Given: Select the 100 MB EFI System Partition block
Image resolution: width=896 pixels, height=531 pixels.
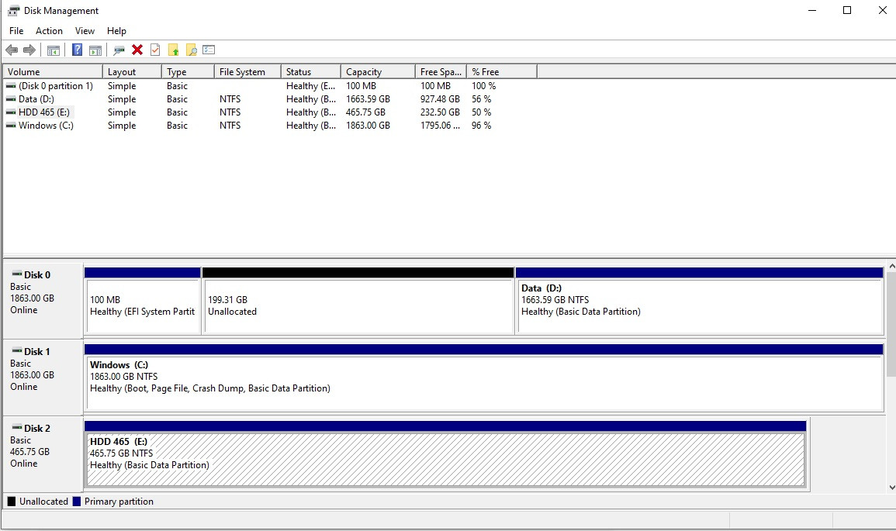Looking at the screenshot, I should [142, 301].
